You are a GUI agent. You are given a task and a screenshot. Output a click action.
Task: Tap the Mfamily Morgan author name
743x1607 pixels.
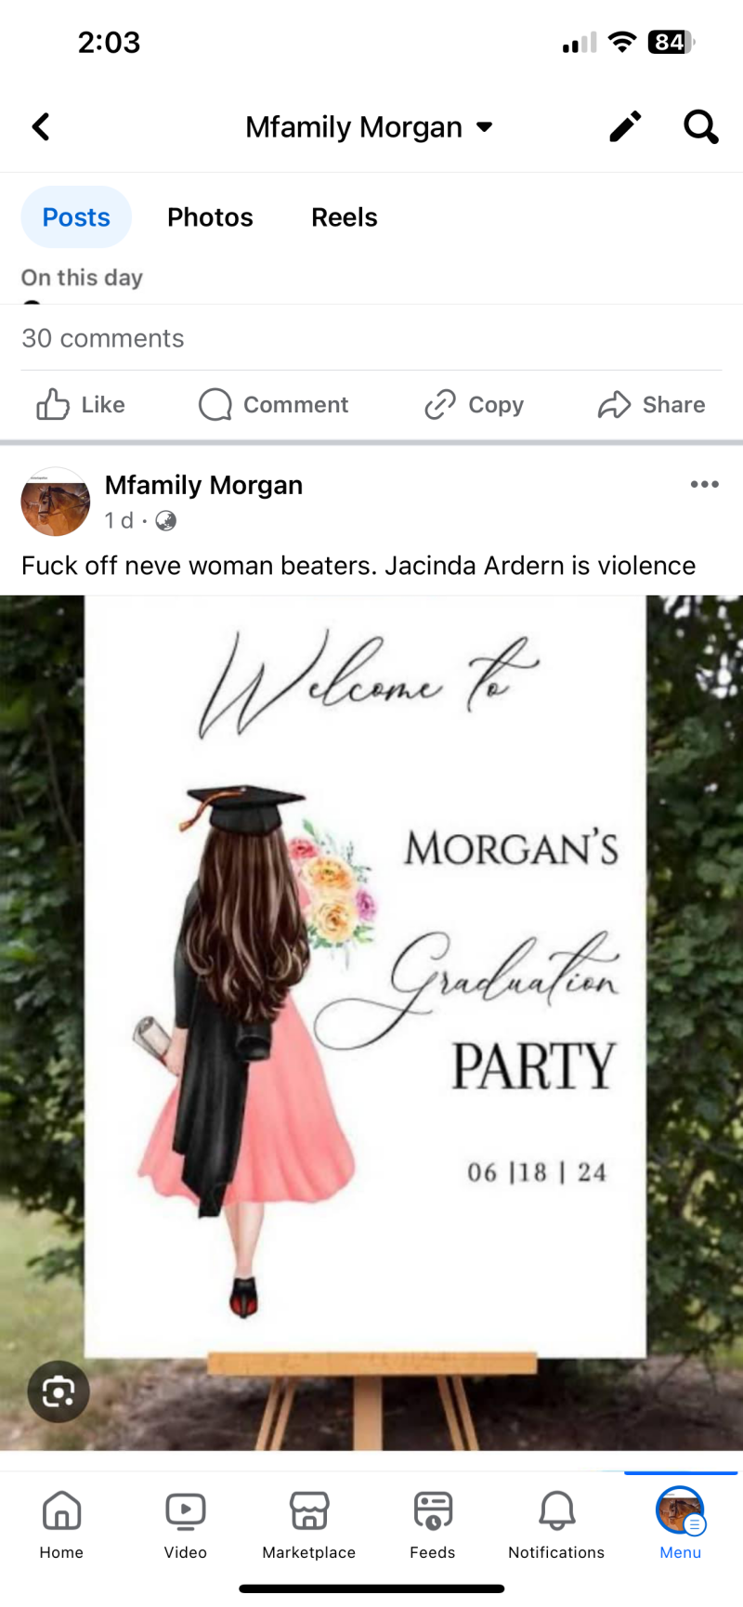pyautogui.click(x=203, y=485)
